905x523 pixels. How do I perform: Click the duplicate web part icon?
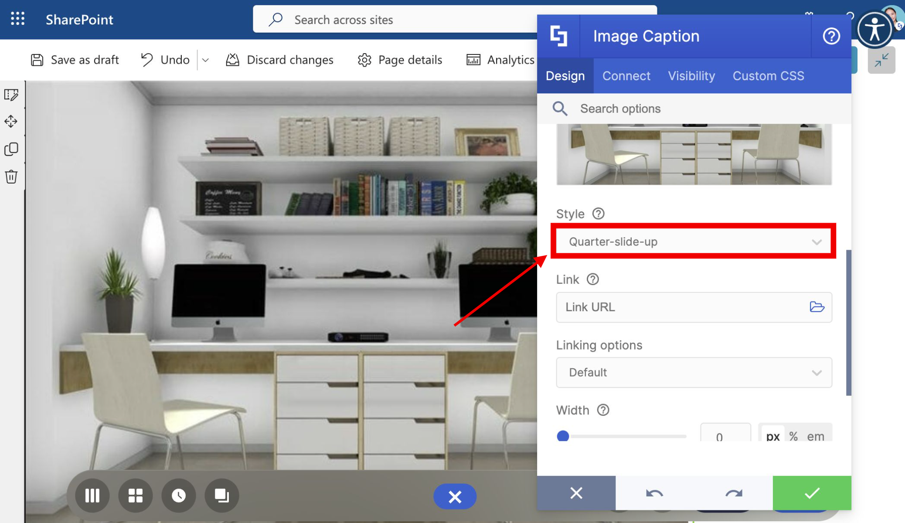pyautogui.click(x=11, y=149)
